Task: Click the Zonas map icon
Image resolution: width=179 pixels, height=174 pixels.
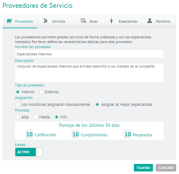Action: (x=83, y=21)
